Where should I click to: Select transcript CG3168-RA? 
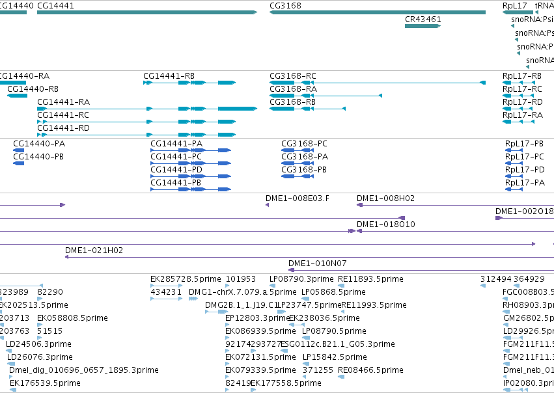point(325,96)
